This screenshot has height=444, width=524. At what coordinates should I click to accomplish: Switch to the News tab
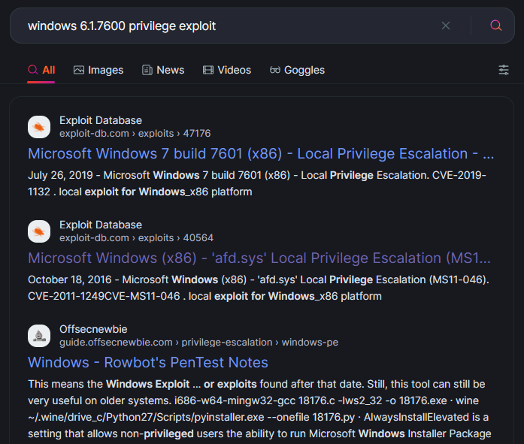click(x=163, y=70)
